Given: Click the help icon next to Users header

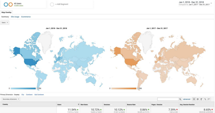Looking at the screenshot, I should (63, 105).
